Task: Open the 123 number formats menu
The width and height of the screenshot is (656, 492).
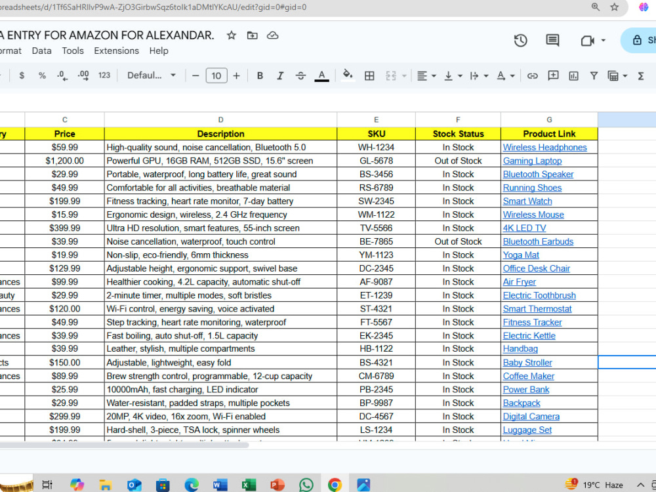Action: [x=104, y=75]
